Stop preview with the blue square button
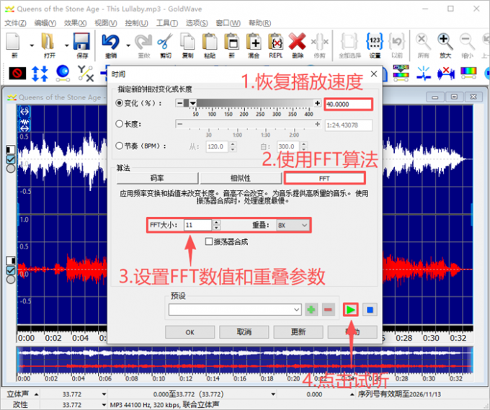Screen dimensions: 490x410 point(370,310)
